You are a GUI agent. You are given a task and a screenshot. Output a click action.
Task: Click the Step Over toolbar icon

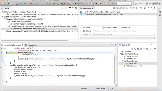coord(40,4)
